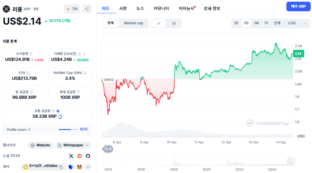Viewport: 312px width, 173px height.
Task: Switch to candlestick chart view
Action: point(174,23)
